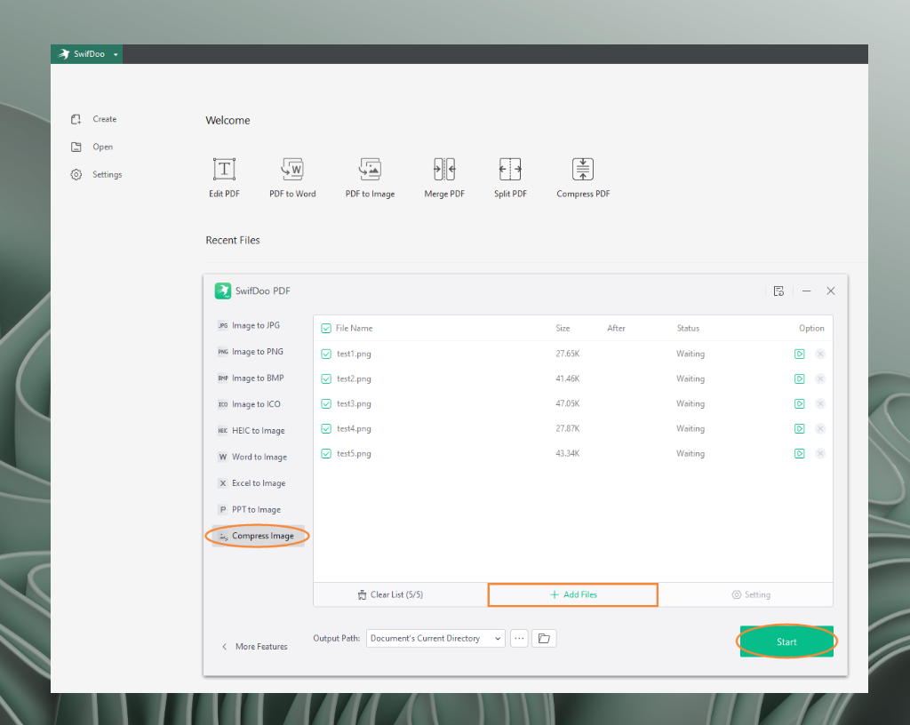Open the Compress PDF tool
Screen dimensions: 910x725
coord(583,178)
